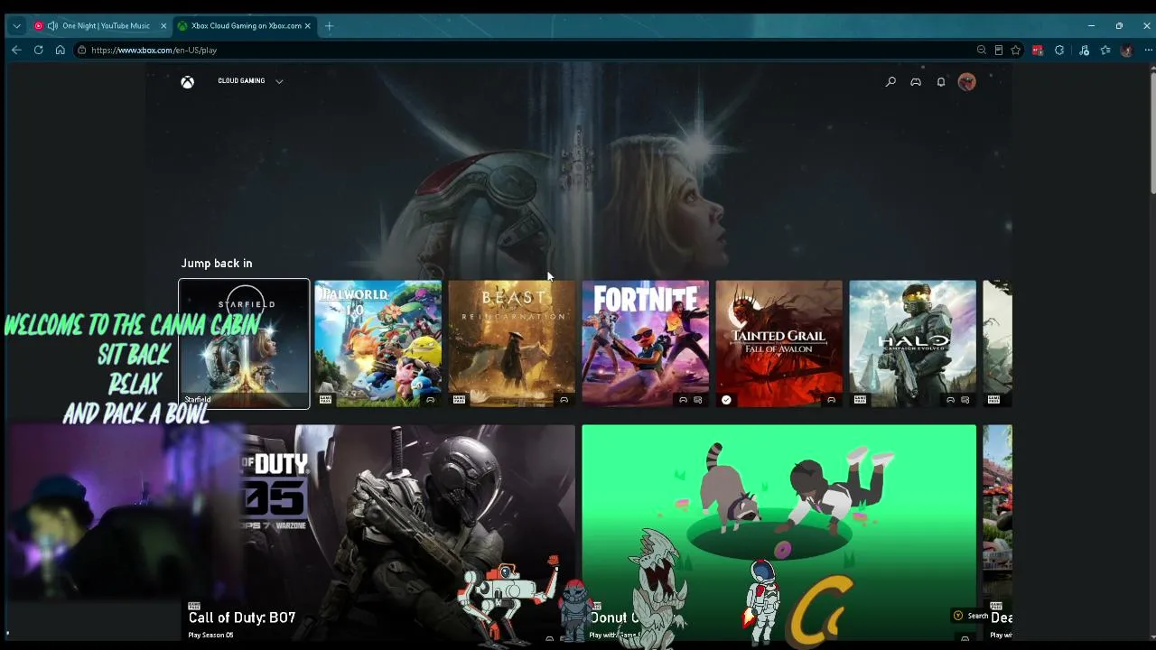
Task: Click the site information lock icon
Action: click(81, 51)
